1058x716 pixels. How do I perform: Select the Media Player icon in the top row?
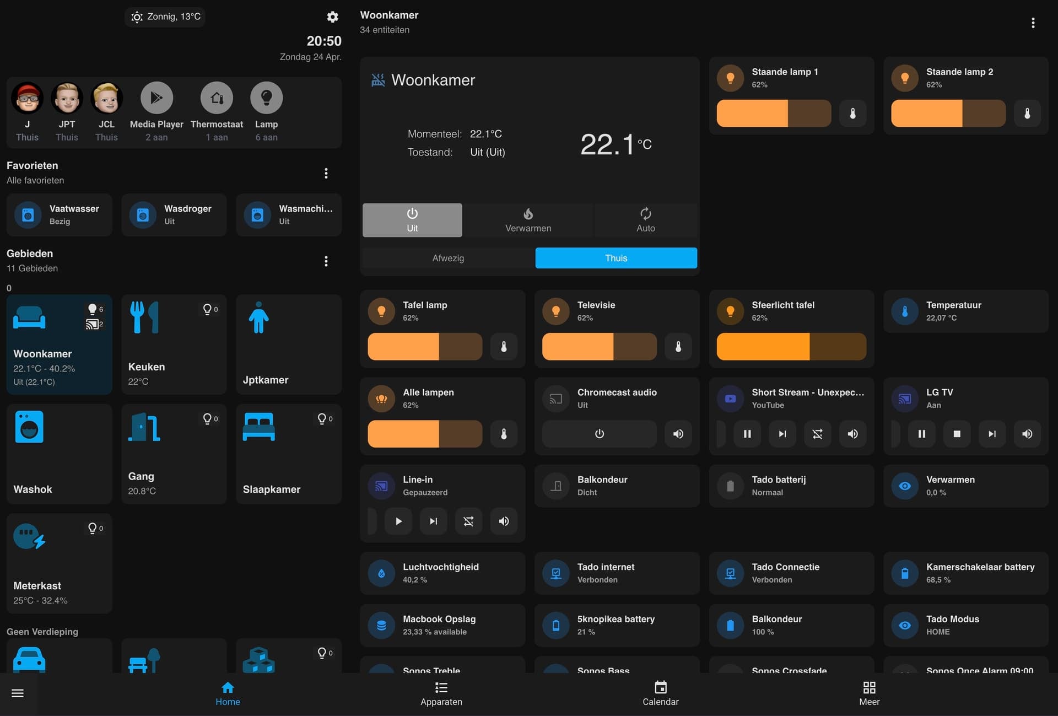pos(156,98)
